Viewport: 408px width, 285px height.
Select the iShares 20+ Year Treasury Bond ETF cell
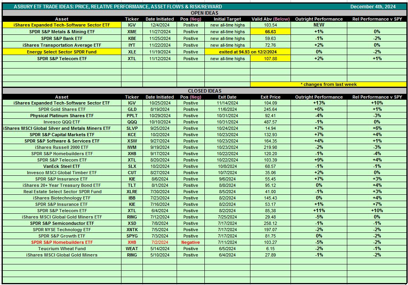coord(62,185)
